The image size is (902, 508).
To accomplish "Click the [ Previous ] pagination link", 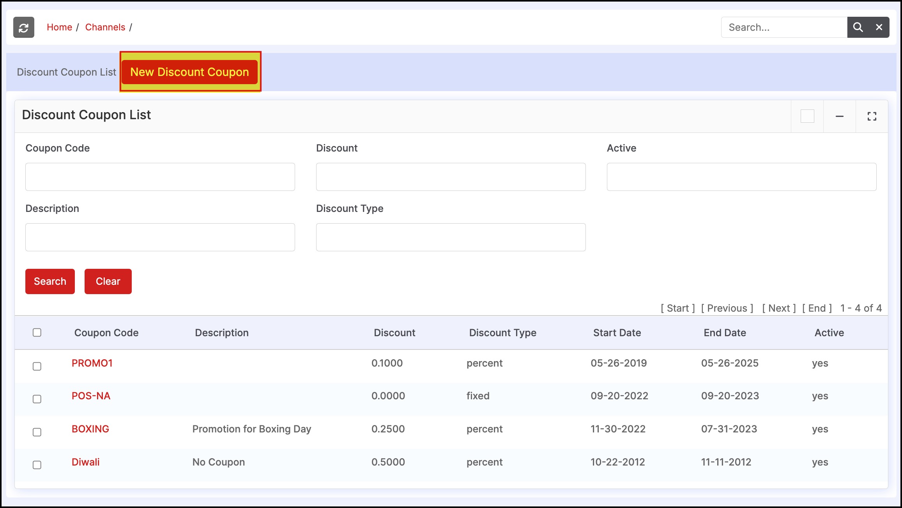I will click(x=727, y=308).
